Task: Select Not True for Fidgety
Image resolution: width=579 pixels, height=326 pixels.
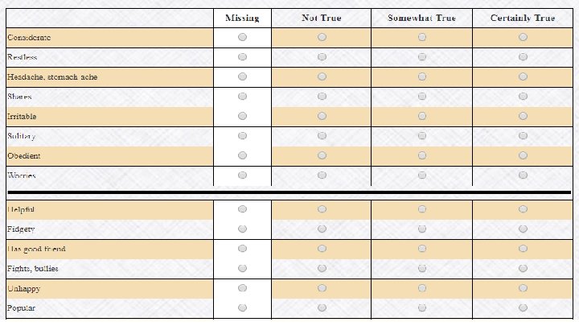Action: 322,229
